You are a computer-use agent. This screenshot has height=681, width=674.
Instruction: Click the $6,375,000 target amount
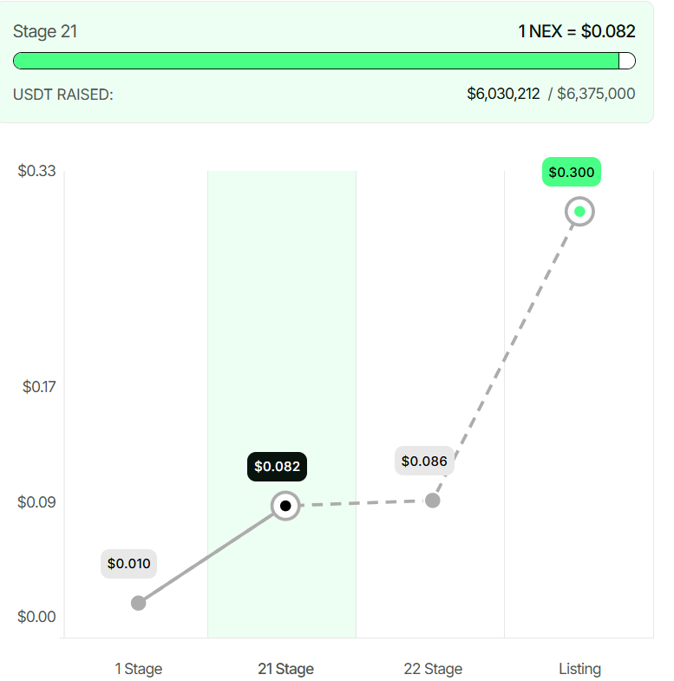click(596, 94)
